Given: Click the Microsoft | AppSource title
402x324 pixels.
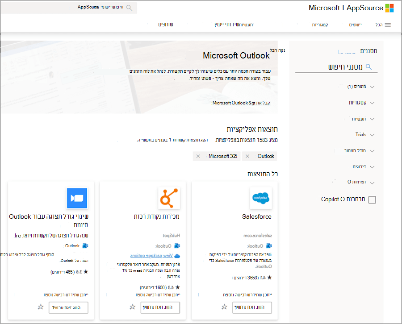Looking at the screenshot, I should pos(346,8).
